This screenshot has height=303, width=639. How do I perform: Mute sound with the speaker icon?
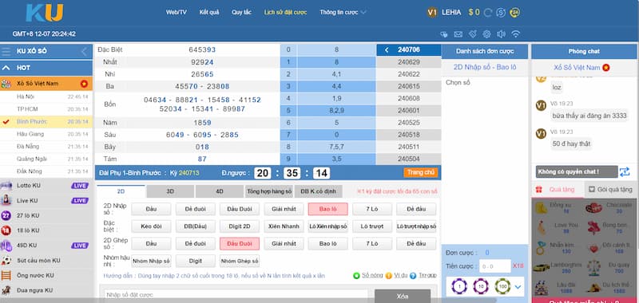click(501, 34)
